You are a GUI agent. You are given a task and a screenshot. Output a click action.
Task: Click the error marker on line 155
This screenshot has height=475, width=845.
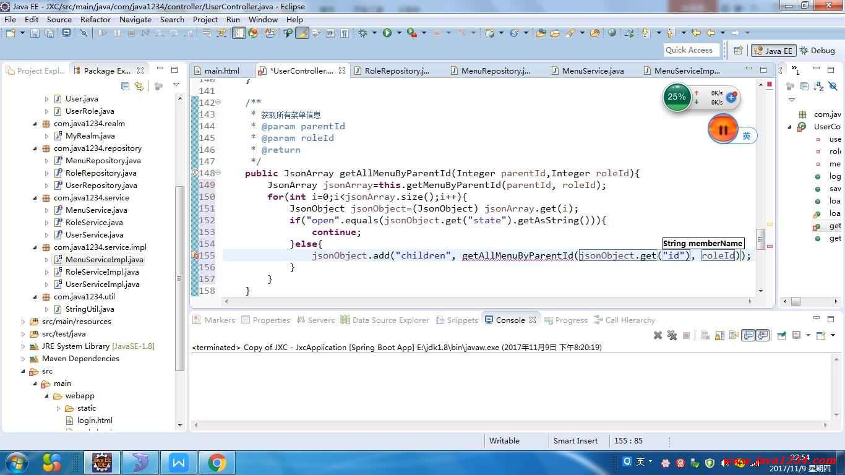pyautogui.click(x=195, y=255)
